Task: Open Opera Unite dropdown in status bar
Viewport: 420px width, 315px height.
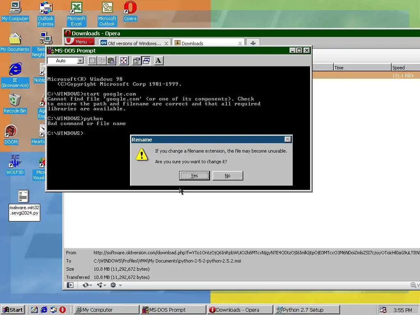Action: click(x=101, y=285)
